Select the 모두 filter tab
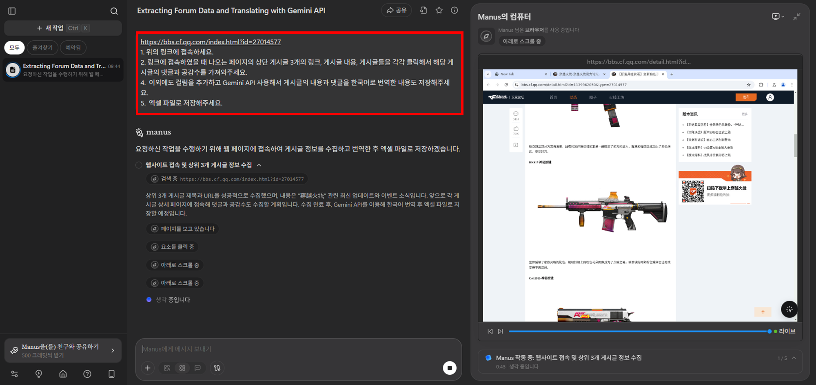The height and width of the screenshot is (385, 816). pos(14,48)
